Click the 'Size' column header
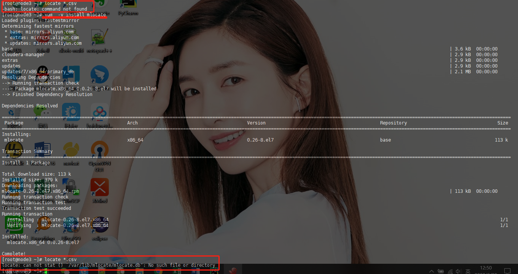Screen dimensions: 518x274 point(503,123)
